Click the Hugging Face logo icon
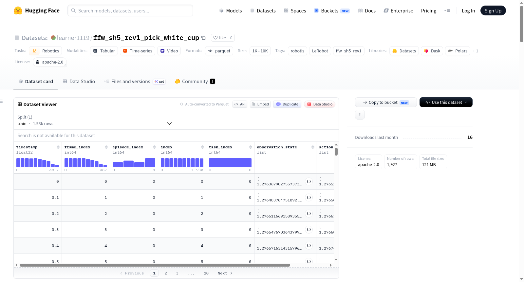Image resolution: width=524 pixels, height=282 pixels. click(18, 10)
